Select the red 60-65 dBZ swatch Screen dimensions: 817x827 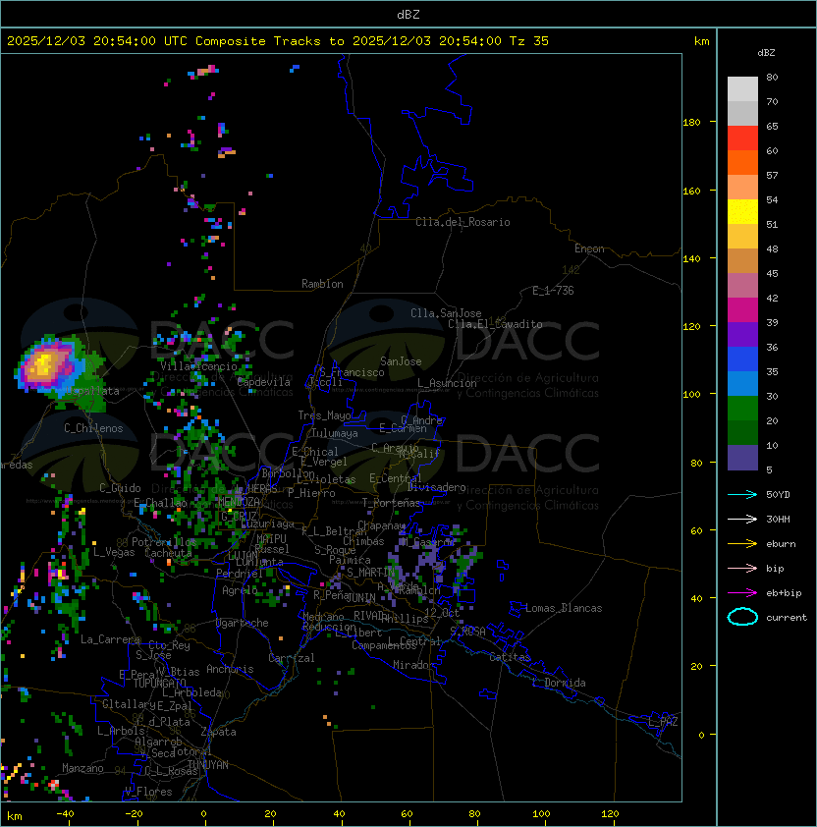tap(742, 138)
